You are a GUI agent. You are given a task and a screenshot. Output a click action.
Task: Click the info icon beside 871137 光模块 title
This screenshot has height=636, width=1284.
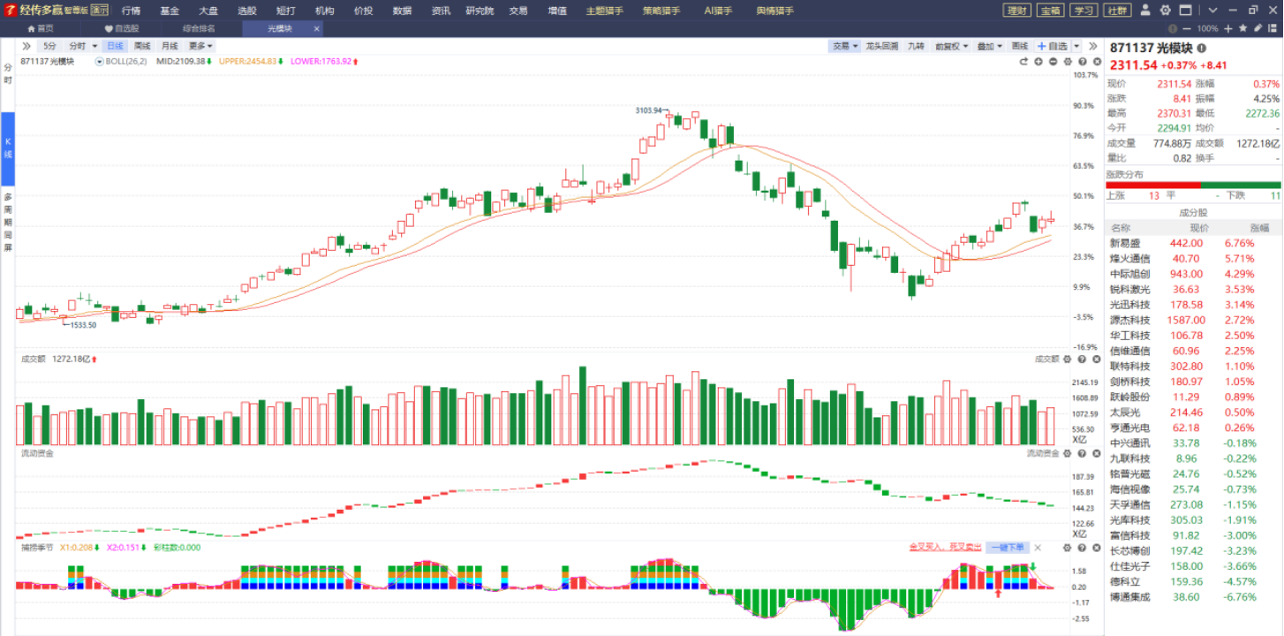coord(1202,48)
